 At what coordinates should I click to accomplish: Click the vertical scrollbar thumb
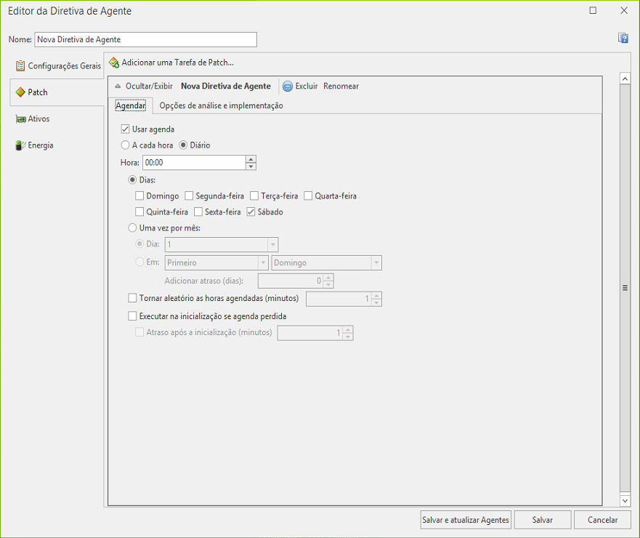[625, 288]
